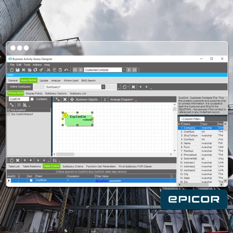Switch to the Update tab

click(x=44, y=80)
